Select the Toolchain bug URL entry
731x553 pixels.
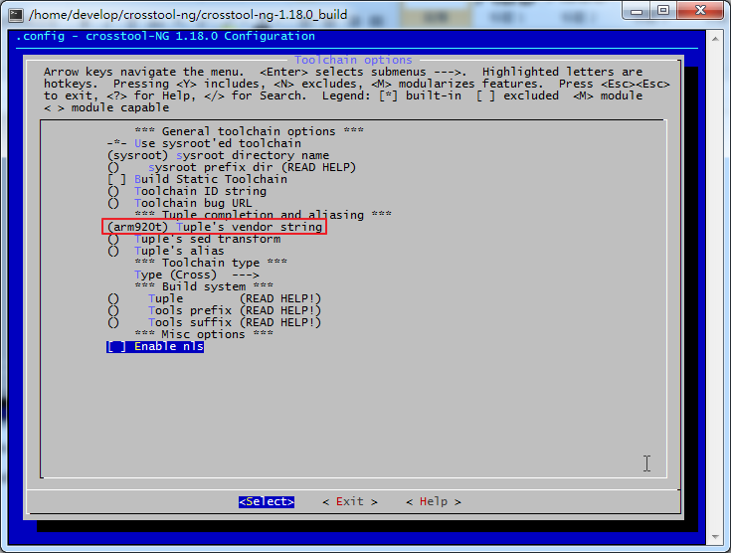point(179,203)
